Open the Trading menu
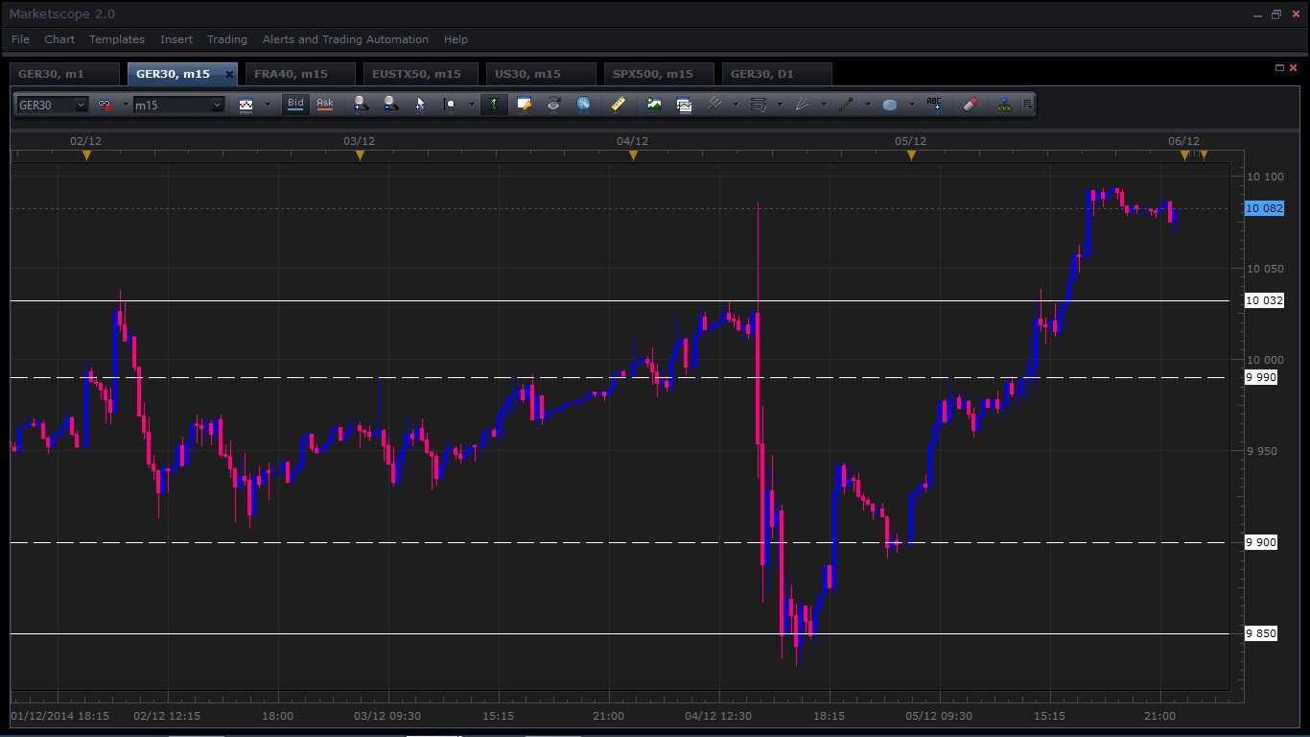This screenshot has height=737, width=1310. point(227,39)
